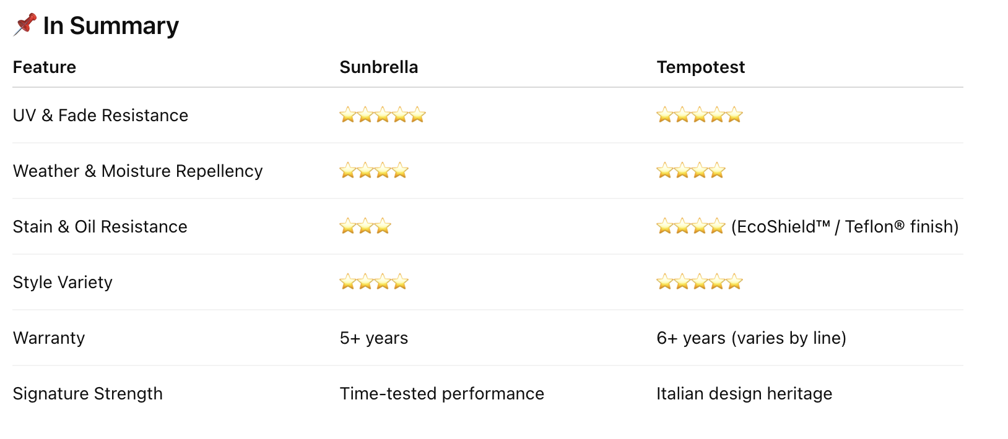Click the In Summary heading
Image resolution: width=1008 pixels, height=439 pixels.
click(111, 26)
